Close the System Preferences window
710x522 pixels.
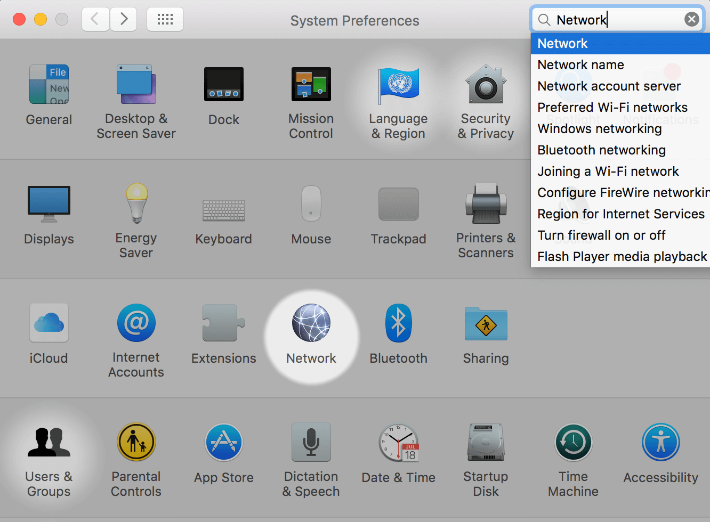[19, 20]
